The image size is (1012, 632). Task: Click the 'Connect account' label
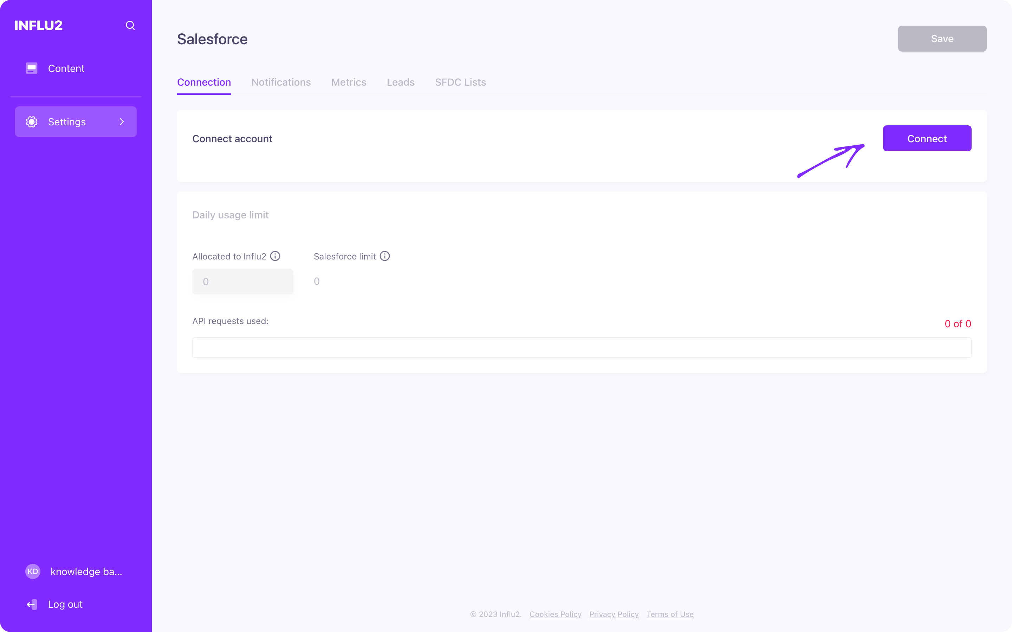tap(232, 138)
